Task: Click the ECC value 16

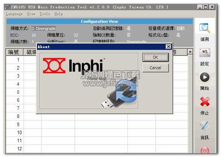Action: 34,35
